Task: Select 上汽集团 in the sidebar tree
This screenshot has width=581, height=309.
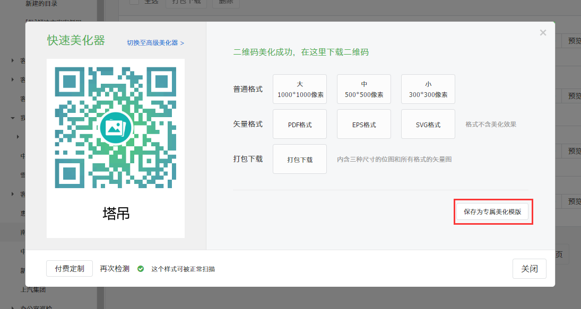Action: [33, 289]
